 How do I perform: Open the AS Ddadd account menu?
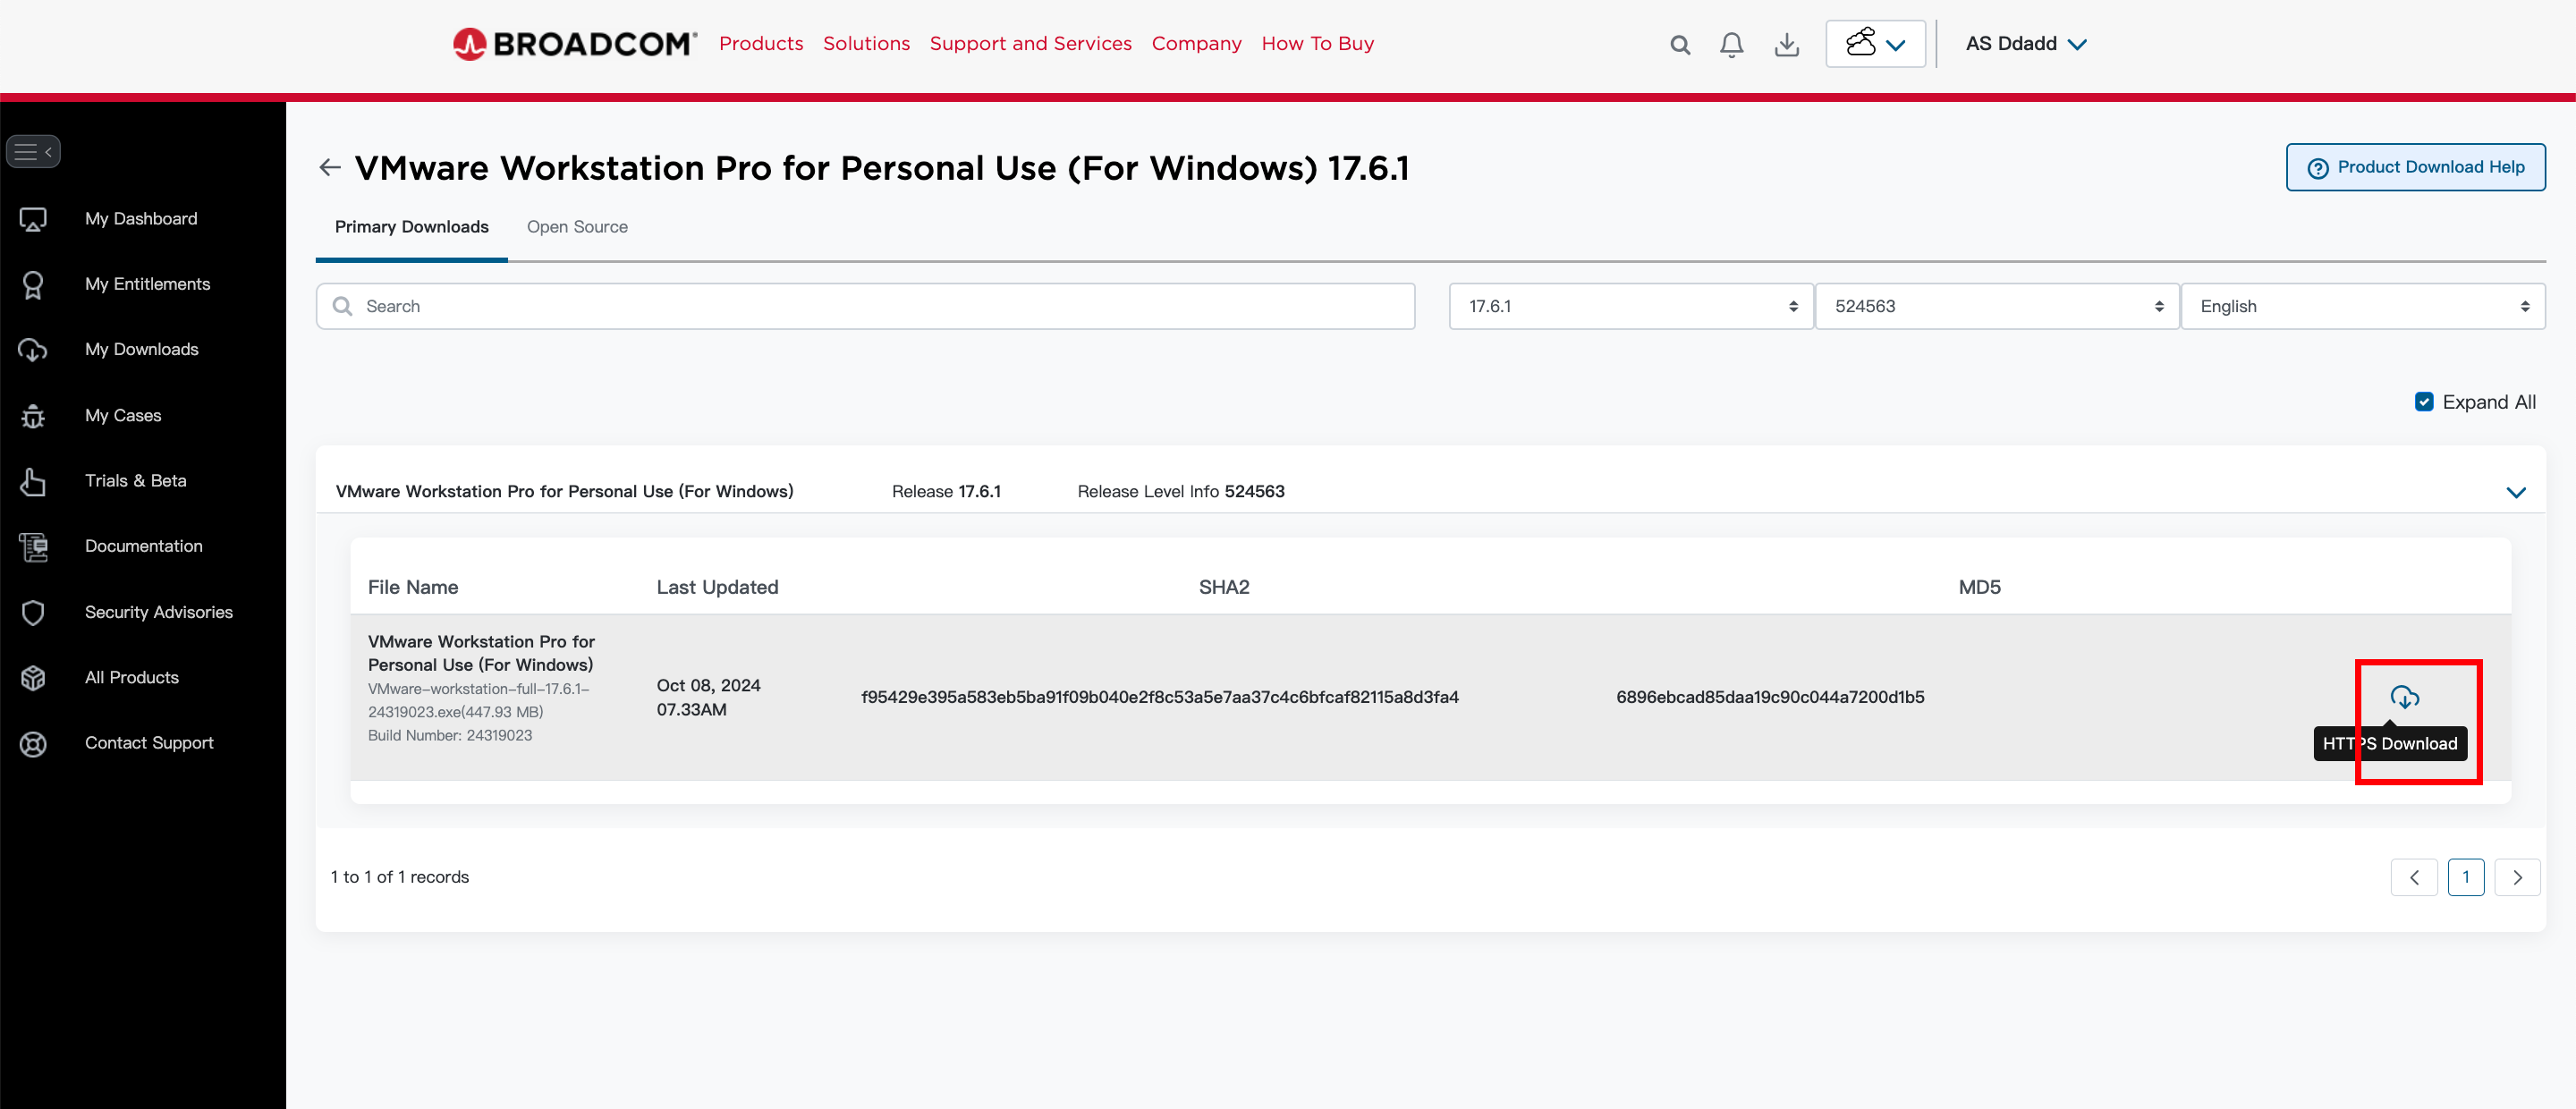tap(2026, 44)
